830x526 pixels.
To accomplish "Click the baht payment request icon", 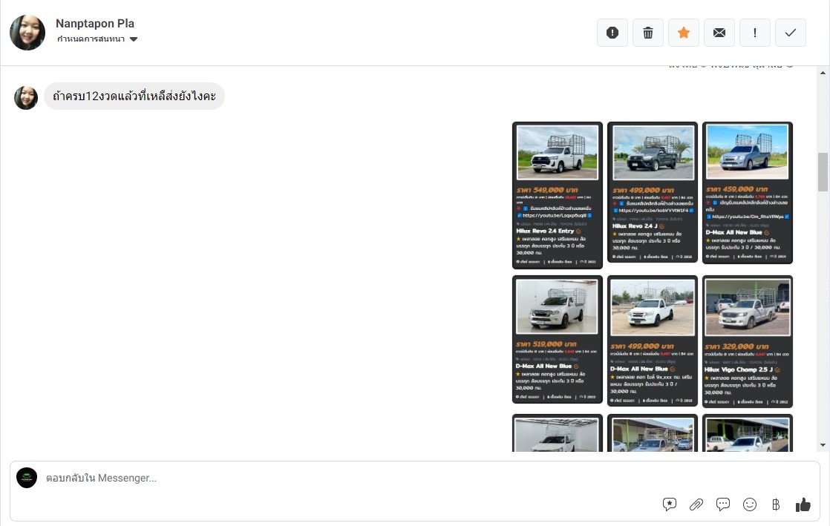I will pyautogui.click(x=776, y=504).
